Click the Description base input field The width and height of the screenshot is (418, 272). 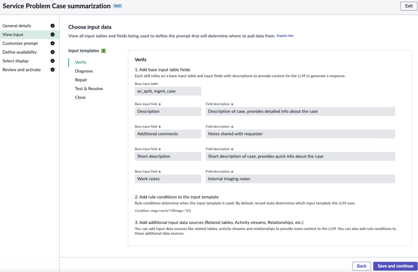168,111
